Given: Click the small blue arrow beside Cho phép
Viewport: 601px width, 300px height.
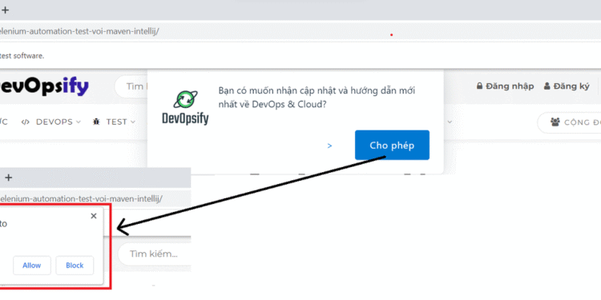Looking at the screenshot, I should (x=329, y=146).
